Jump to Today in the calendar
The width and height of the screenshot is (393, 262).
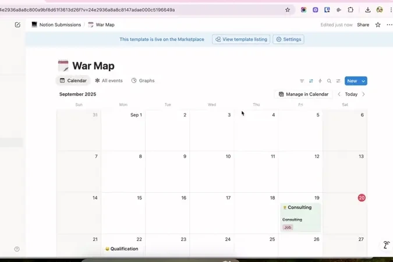(351, 94)
